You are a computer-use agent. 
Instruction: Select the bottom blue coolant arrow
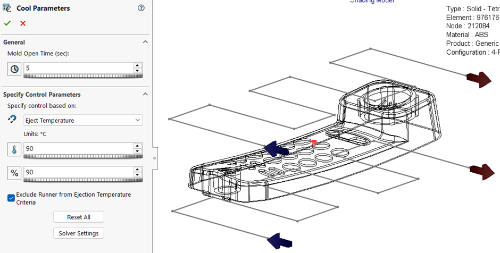(279, 241)
